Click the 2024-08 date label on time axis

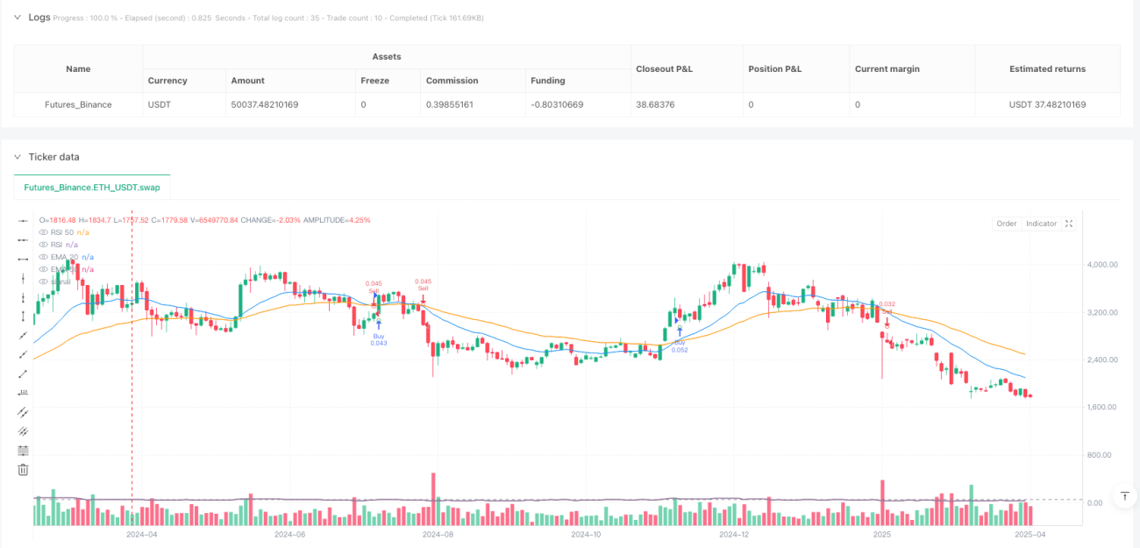(436, 534)
